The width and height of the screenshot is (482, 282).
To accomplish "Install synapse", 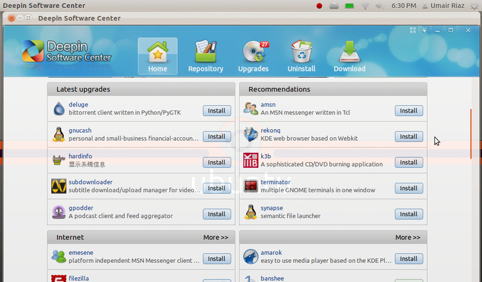I will click(x=409, y=214).
